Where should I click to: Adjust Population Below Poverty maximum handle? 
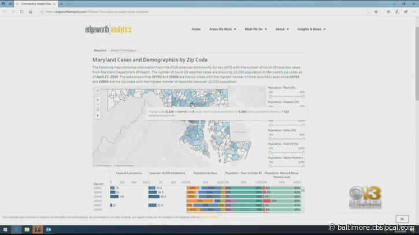[x=303, y=166]
